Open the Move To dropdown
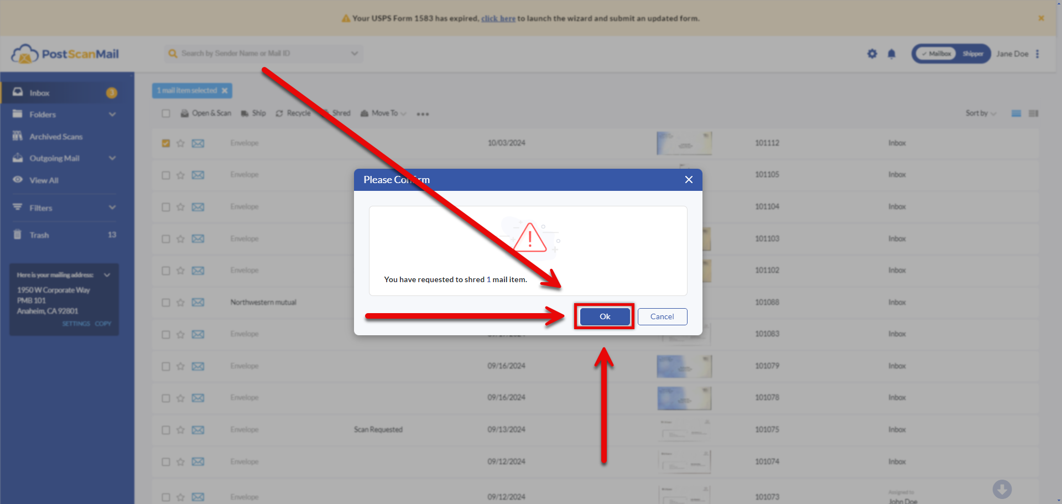This screenshot has height=504, width=1062. coord(383,113)
